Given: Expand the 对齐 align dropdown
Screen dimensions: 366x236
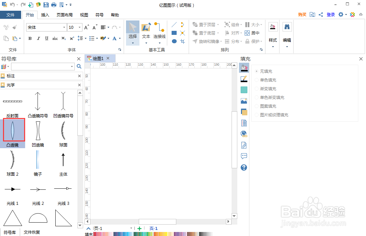Looking at the screenshot, I should pyautogui.click(x=241, y=33).
